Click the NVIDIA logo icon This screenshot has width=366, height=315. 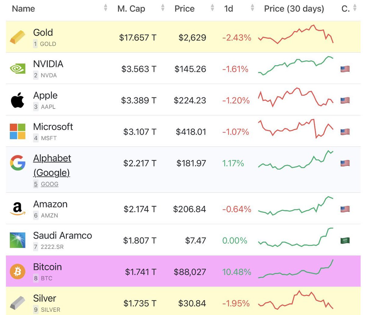pos(18,69)
